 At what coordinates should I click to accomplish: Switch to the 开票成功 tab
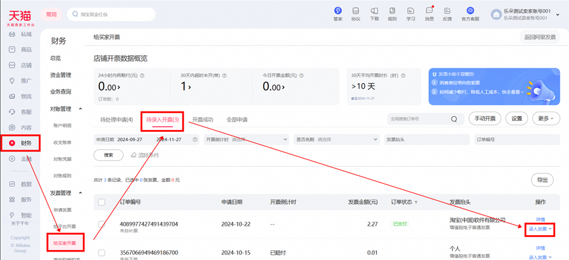(x=203, y=120)
